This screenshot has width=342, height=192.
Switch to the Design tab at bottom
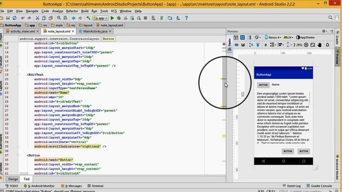pyautogui.click(x=13, y=179)
